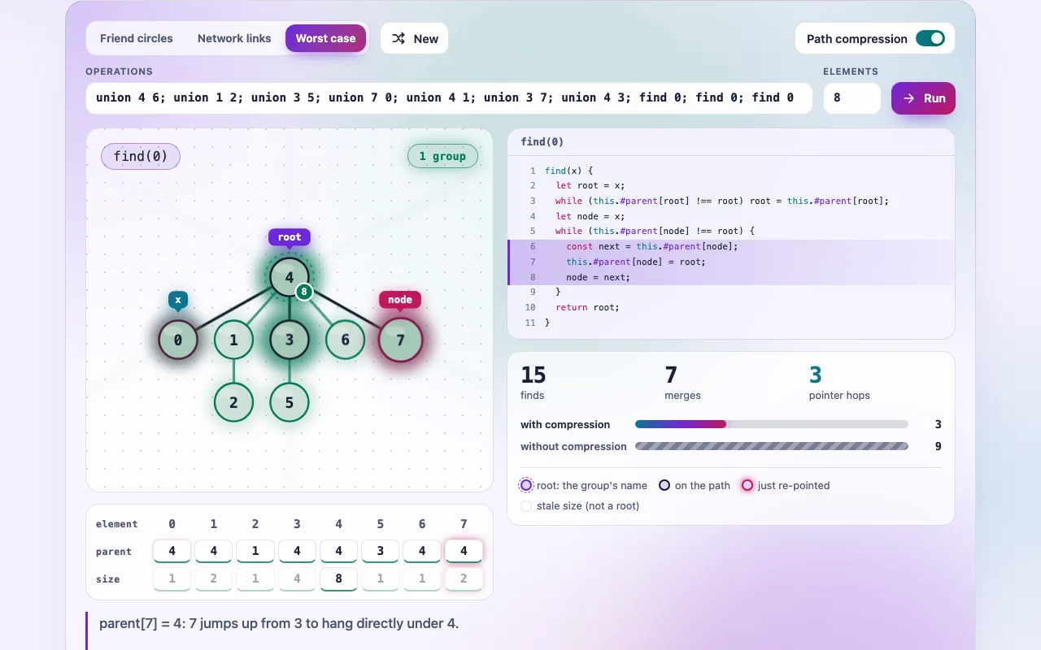
Task: Click the "15 finds" statistic
Action: [x=534, y=383]
